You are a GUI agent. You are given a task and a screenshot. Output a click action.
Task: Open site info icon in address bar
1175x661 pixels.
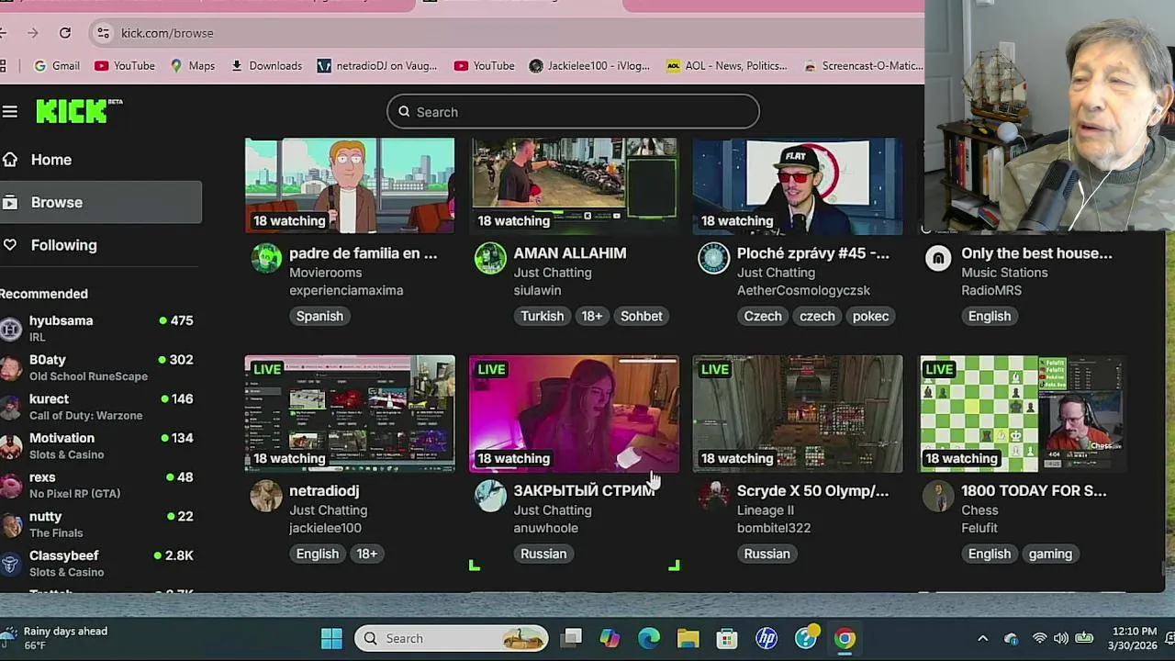(x=102, y=33)
